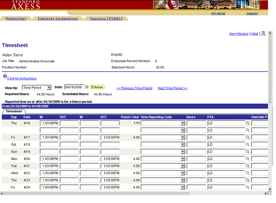Click the blue info icon by Instructions

point(4,77)
